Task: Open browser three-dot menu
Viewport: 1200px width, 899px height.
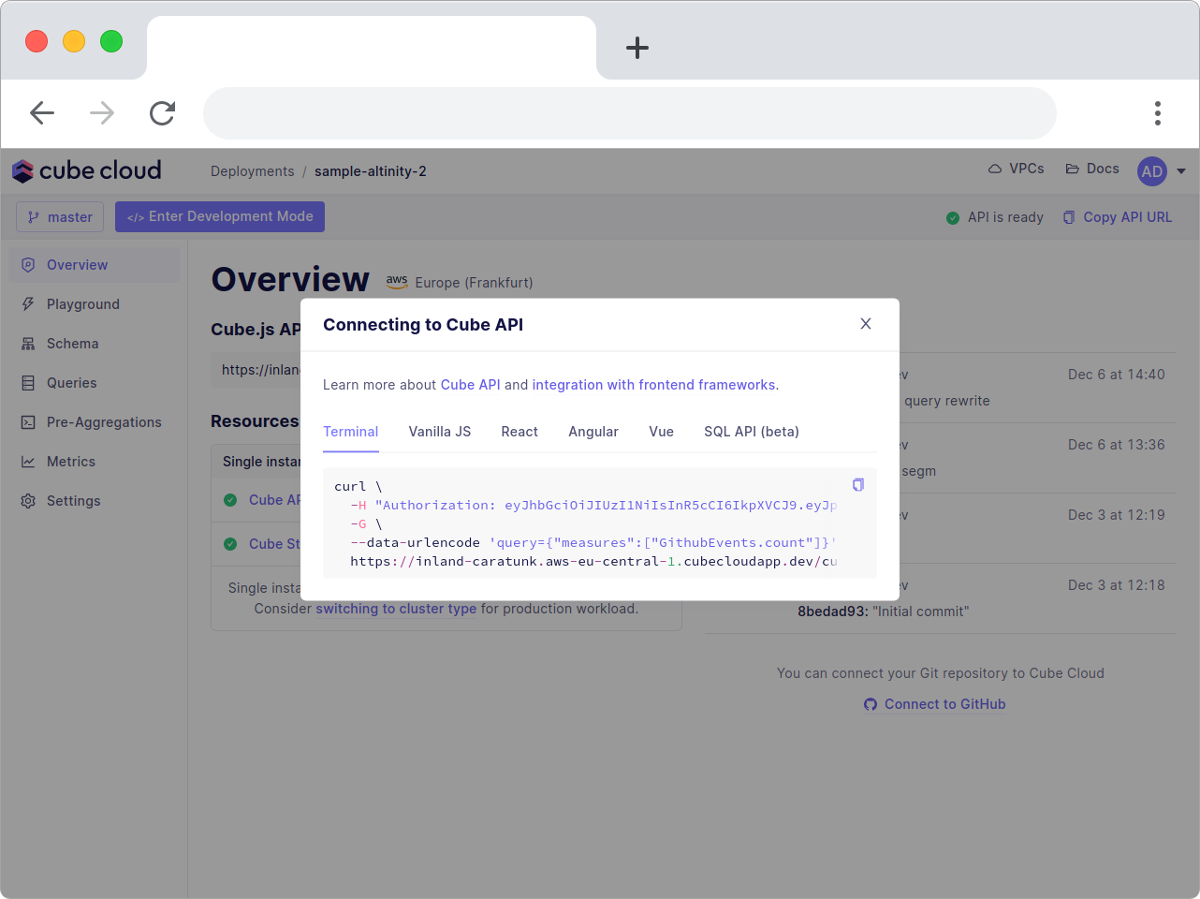Action: (x=1158, y=113)
